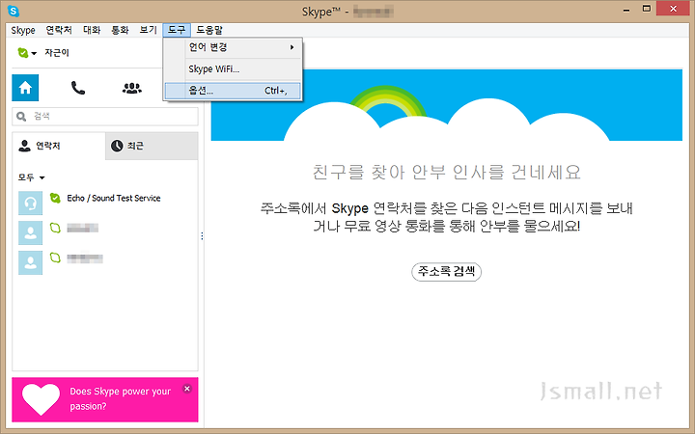Open the 연락처 menu
This screenshot has height=434, width=695.
click(x=59, y=30)
